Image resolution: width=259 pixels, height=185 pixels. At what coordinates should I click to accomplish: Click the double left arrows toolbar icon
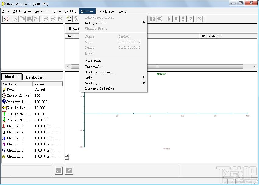tap(159, 19)
